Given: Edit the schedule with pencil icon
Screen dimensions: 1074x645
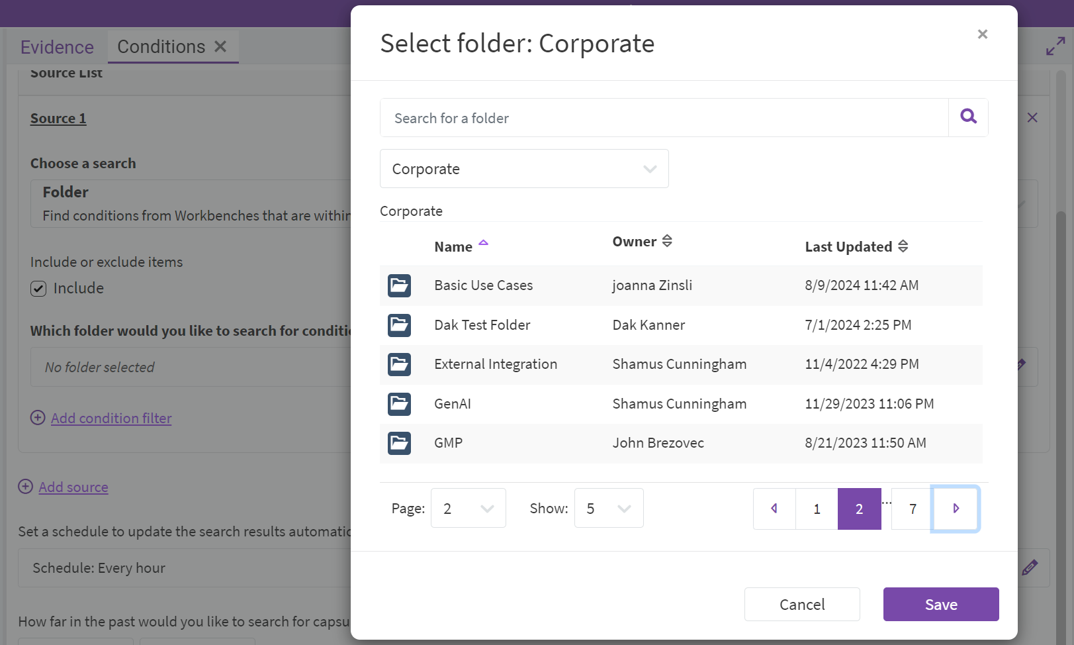Looking at the screenshot, I should pos(1029,568).
